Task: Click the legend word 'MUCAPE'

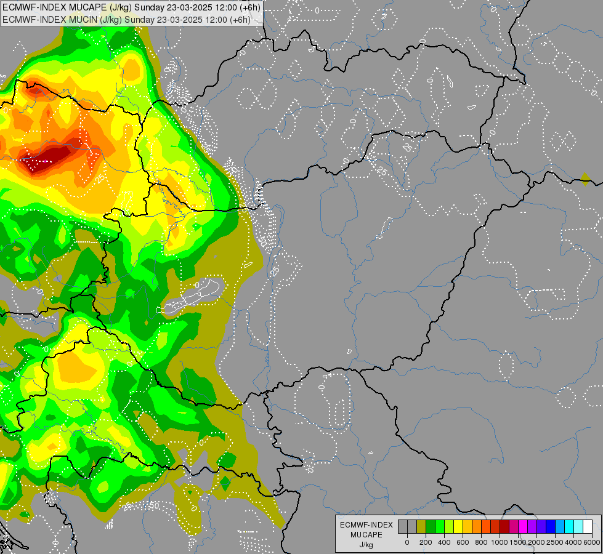Action: tap(366, 535)
